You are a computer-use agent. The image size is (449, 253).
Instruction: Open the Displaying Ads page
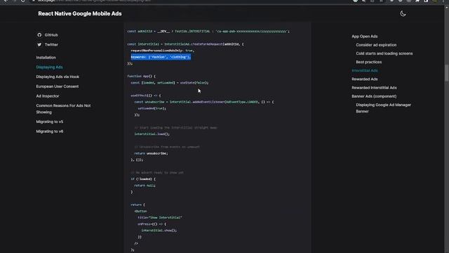tap(49, 67)
